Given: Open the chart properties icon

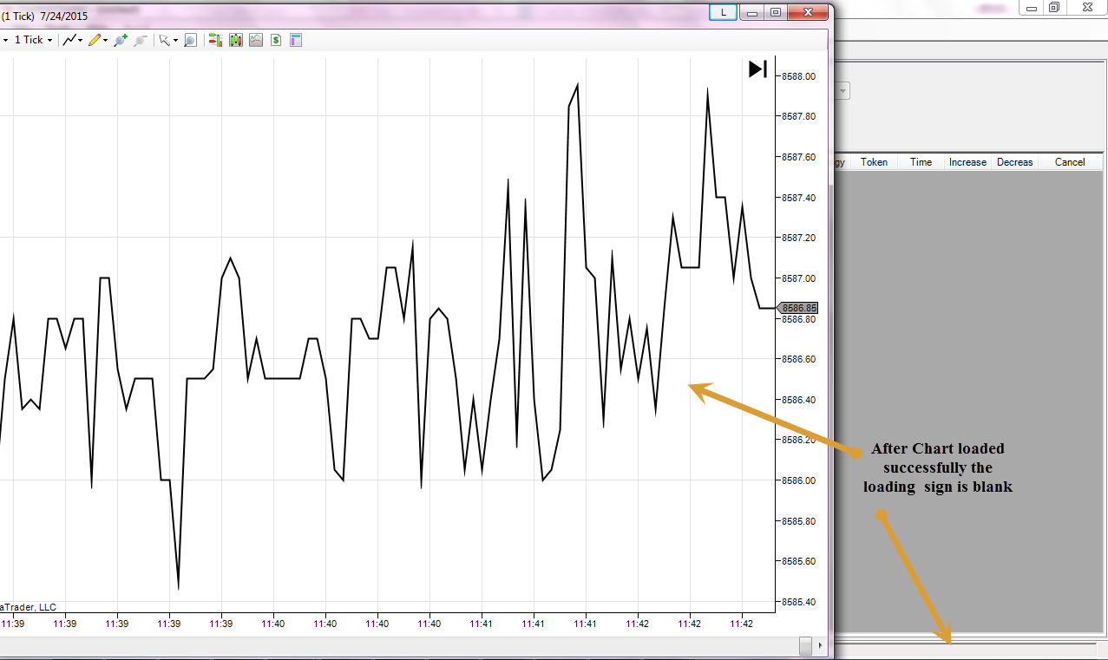Looking at the screenshot, I should click(296, 40).
